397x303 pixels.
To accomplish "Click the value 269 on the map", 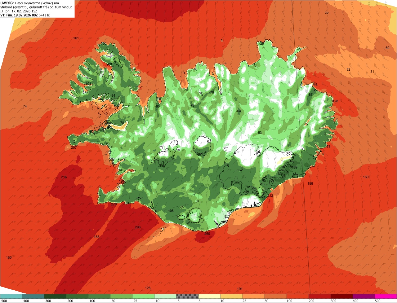I will [x=207, y=234].
